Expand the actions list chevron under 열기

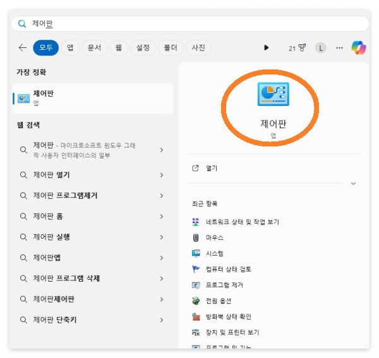353,183
